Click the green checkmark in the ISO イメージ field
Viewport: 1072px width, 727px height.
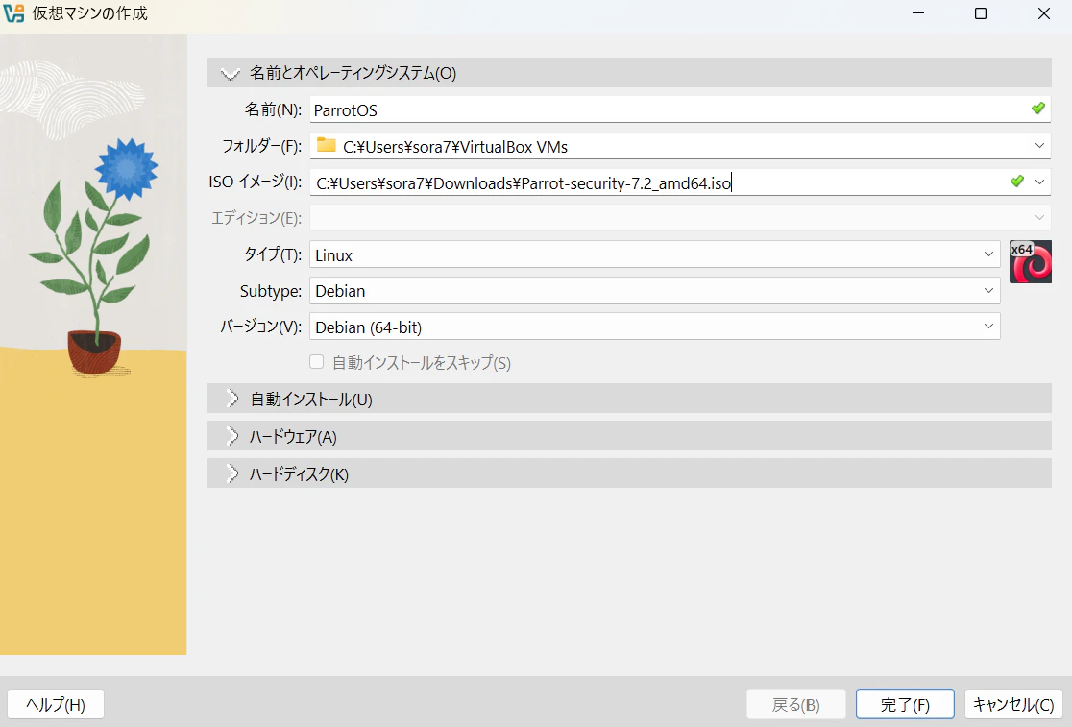coord(1016,182)
